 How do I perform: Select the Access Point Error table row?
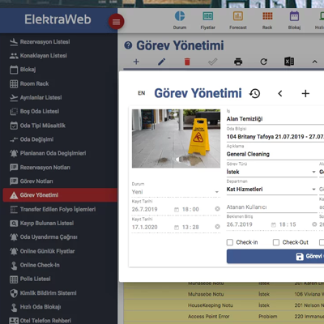coord(224,316)
